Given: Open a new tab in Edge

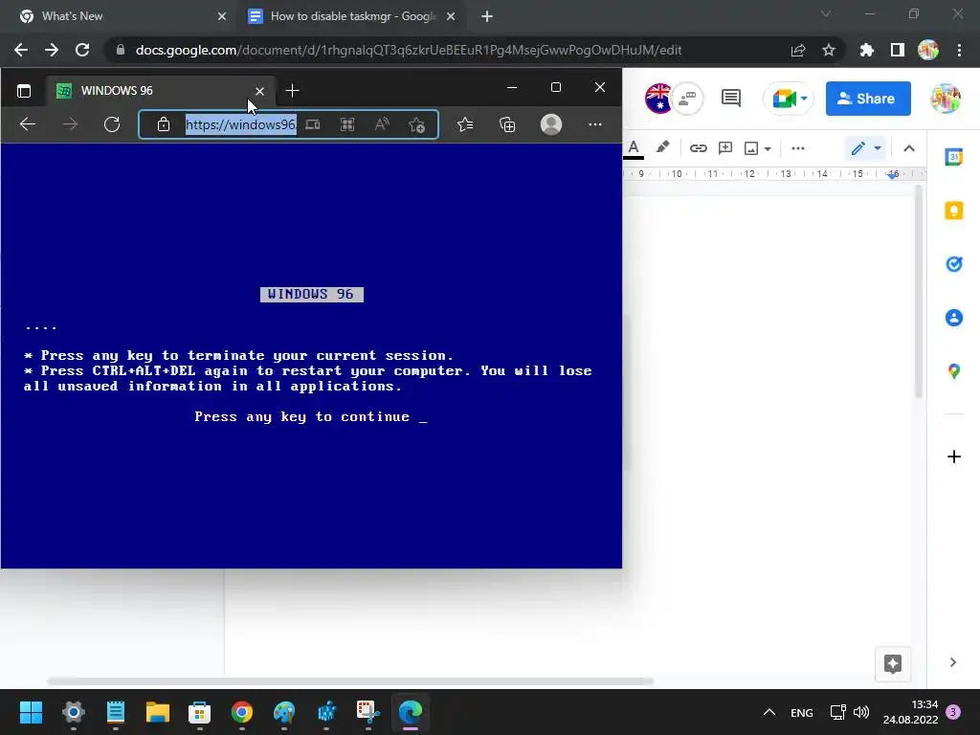Looking at the screenshot, I should (292, 91).
